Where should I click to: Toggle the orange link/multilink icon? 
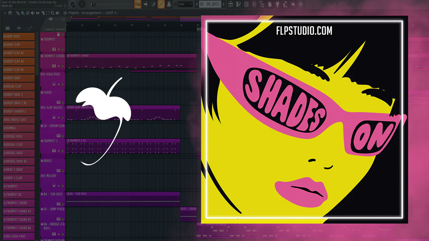[x=161, y=4]
